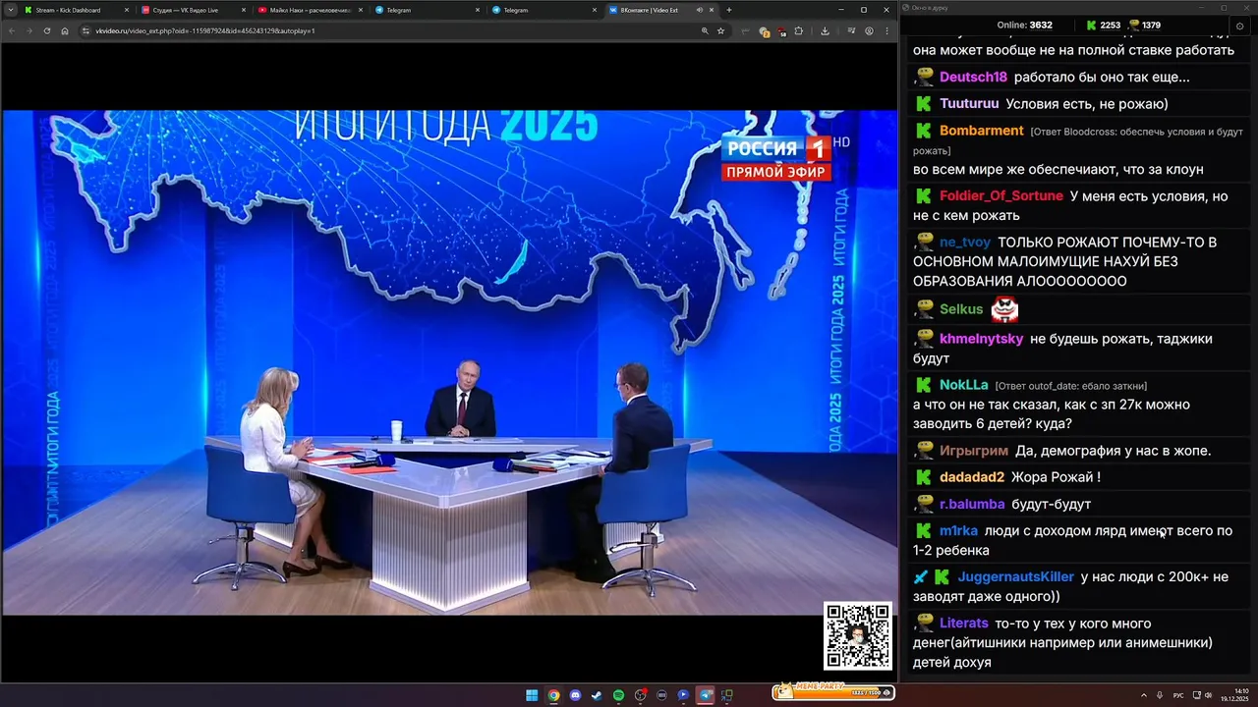Switch to Chrome in the taskbar
The height and width of the screenshot is (707, 1258).
pos(553,695)
